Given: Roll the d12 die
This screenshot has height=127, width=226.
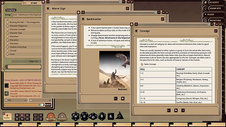Looking at the screenshot, I should pyautogui.click(x=84, y=116).
